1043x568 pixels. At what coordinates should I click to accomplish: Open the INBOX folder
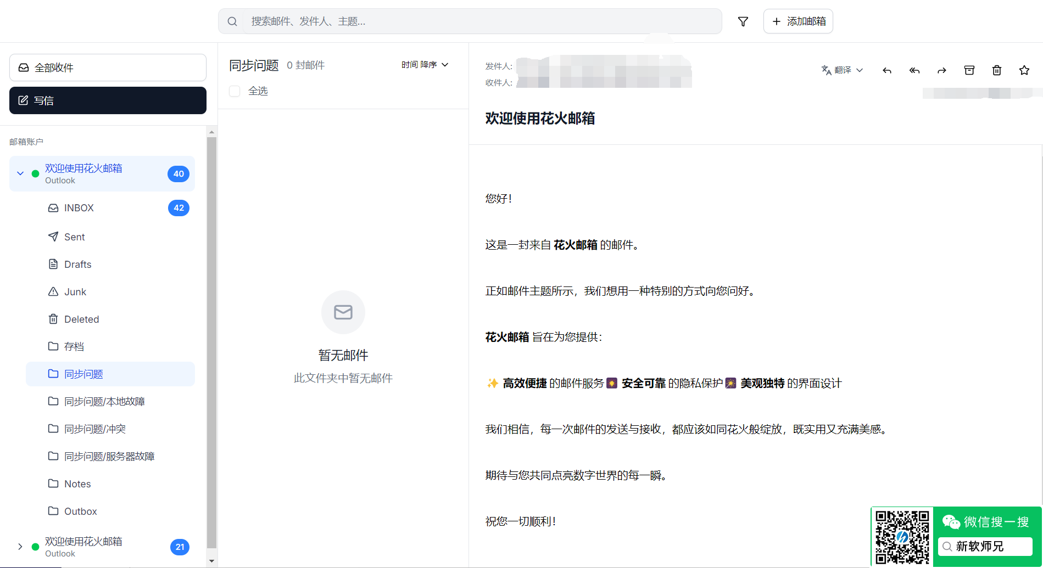[79, 208]
